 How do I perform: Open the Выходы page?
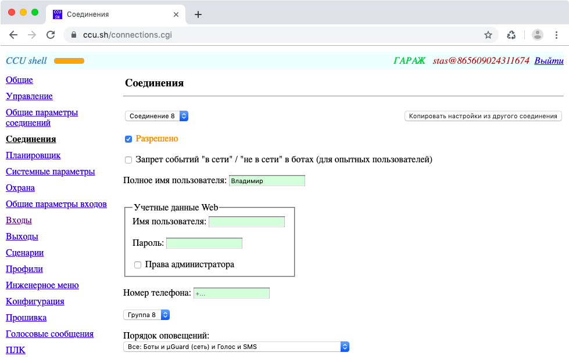coord(22,237)
